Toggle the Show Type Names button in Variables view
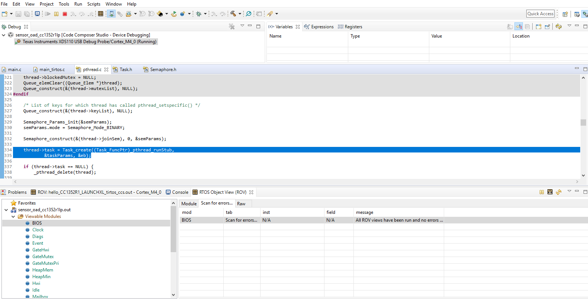This screenshot has height=299, width=588. coord(510,26)
